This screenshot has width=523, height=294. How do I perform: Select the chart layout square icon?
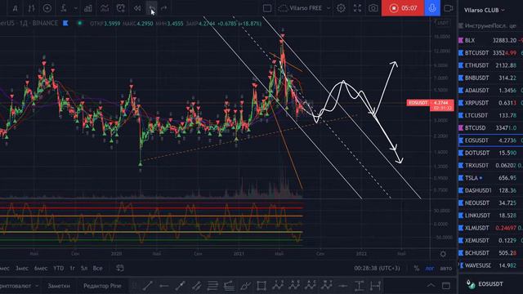267,8
